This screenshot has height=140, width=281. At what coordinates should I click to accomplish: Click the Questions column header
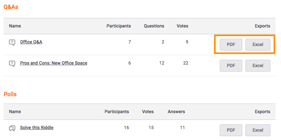coord(154,26)
